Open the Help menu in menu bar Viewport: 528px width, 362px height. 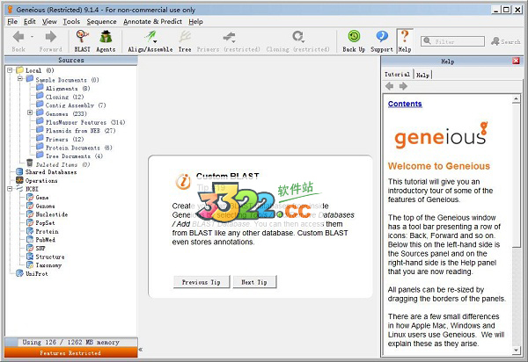pos(195,21)
